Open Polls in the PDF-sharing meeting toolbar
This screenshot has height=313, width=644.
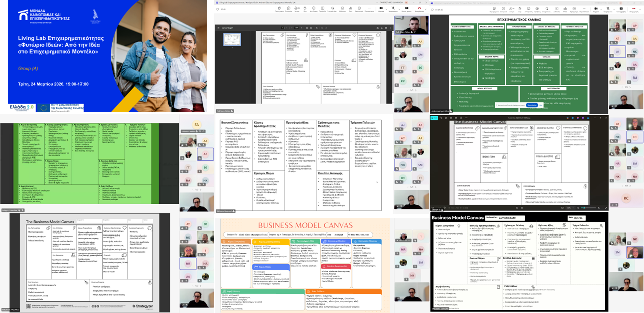click(350, 8)
